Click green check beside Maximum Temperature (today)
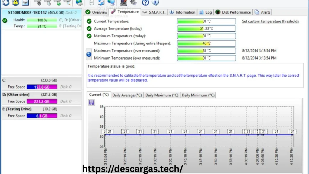 point(89,36)
